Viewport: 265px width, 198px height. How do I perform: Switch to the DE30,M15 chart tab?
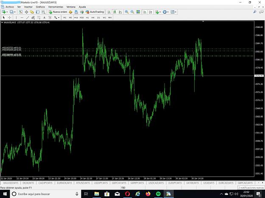pyautogui.click(x=28, y=183)
